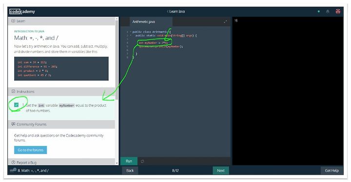This screenshot has width=351, height=182.
Task: Click the left panel vertical scrollbar
Action: point(117,61)
